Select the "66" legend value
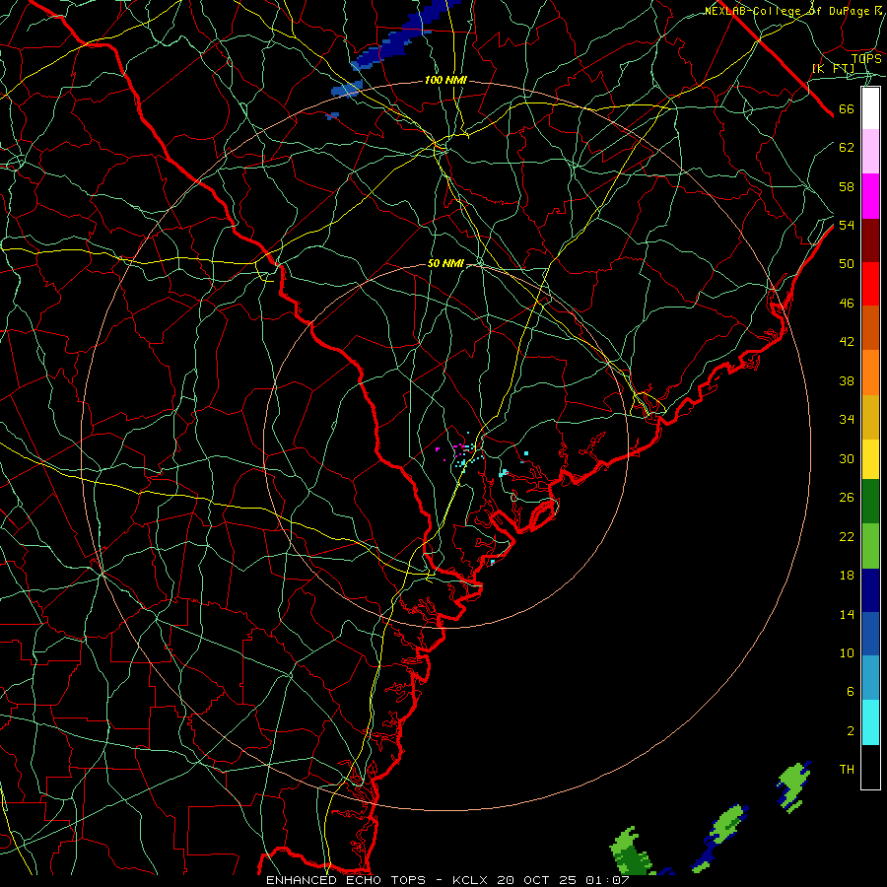Image resolution: width=887 pixels, height=887 pixels. [x=847, y=108]
